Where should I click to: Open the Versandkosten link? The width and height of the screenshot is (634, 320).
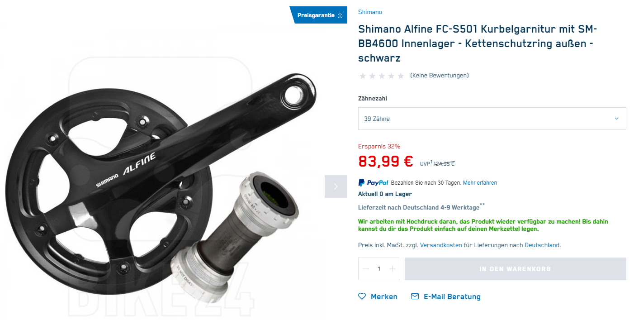(x=441, y=245)
